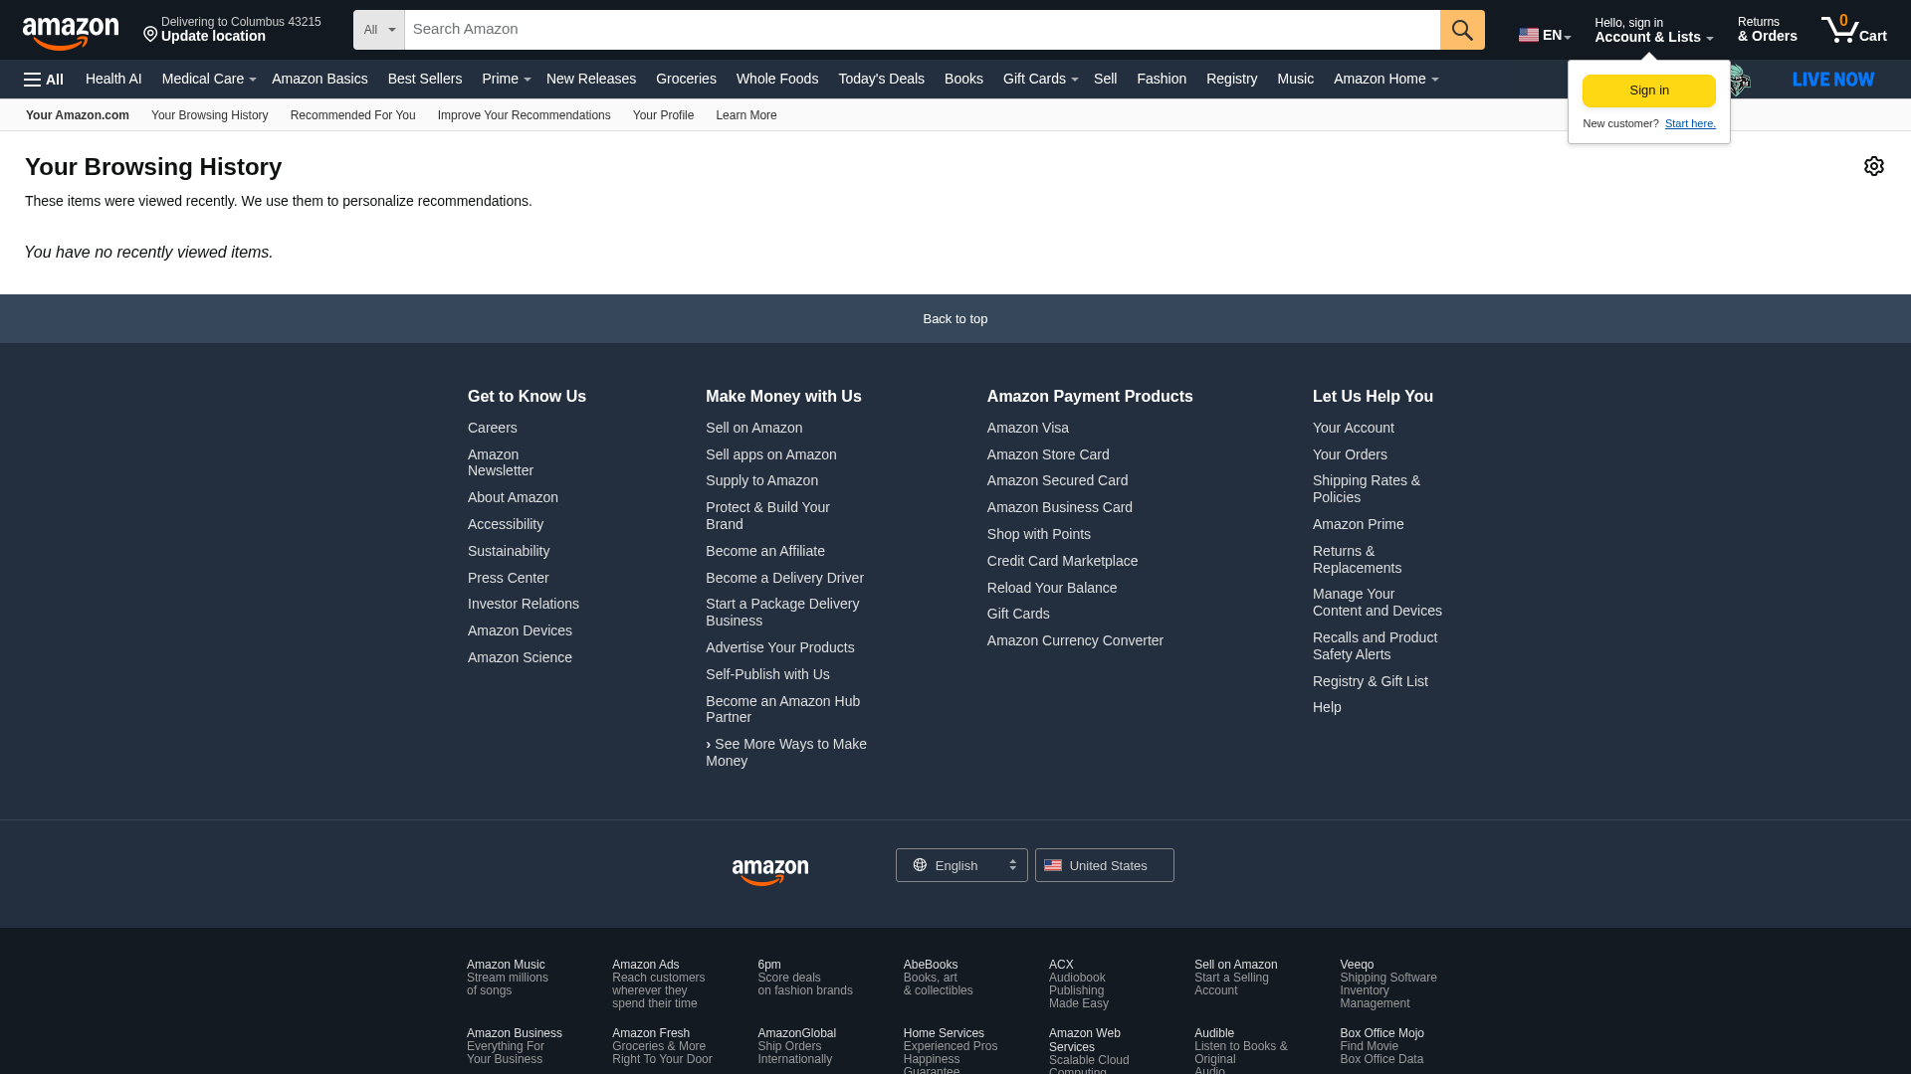
Task: Select Your Browsing History subnav tab
Action: [210, 115]
